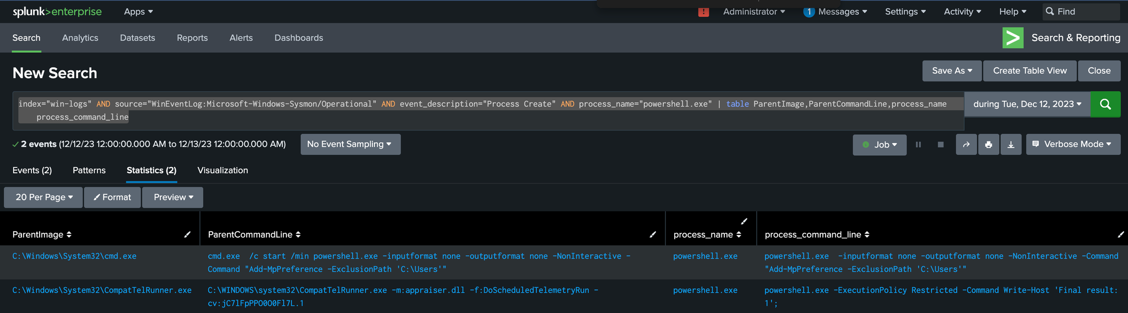Open the Alerts nav tab
1128x313 pixels.
click(241, 38)
